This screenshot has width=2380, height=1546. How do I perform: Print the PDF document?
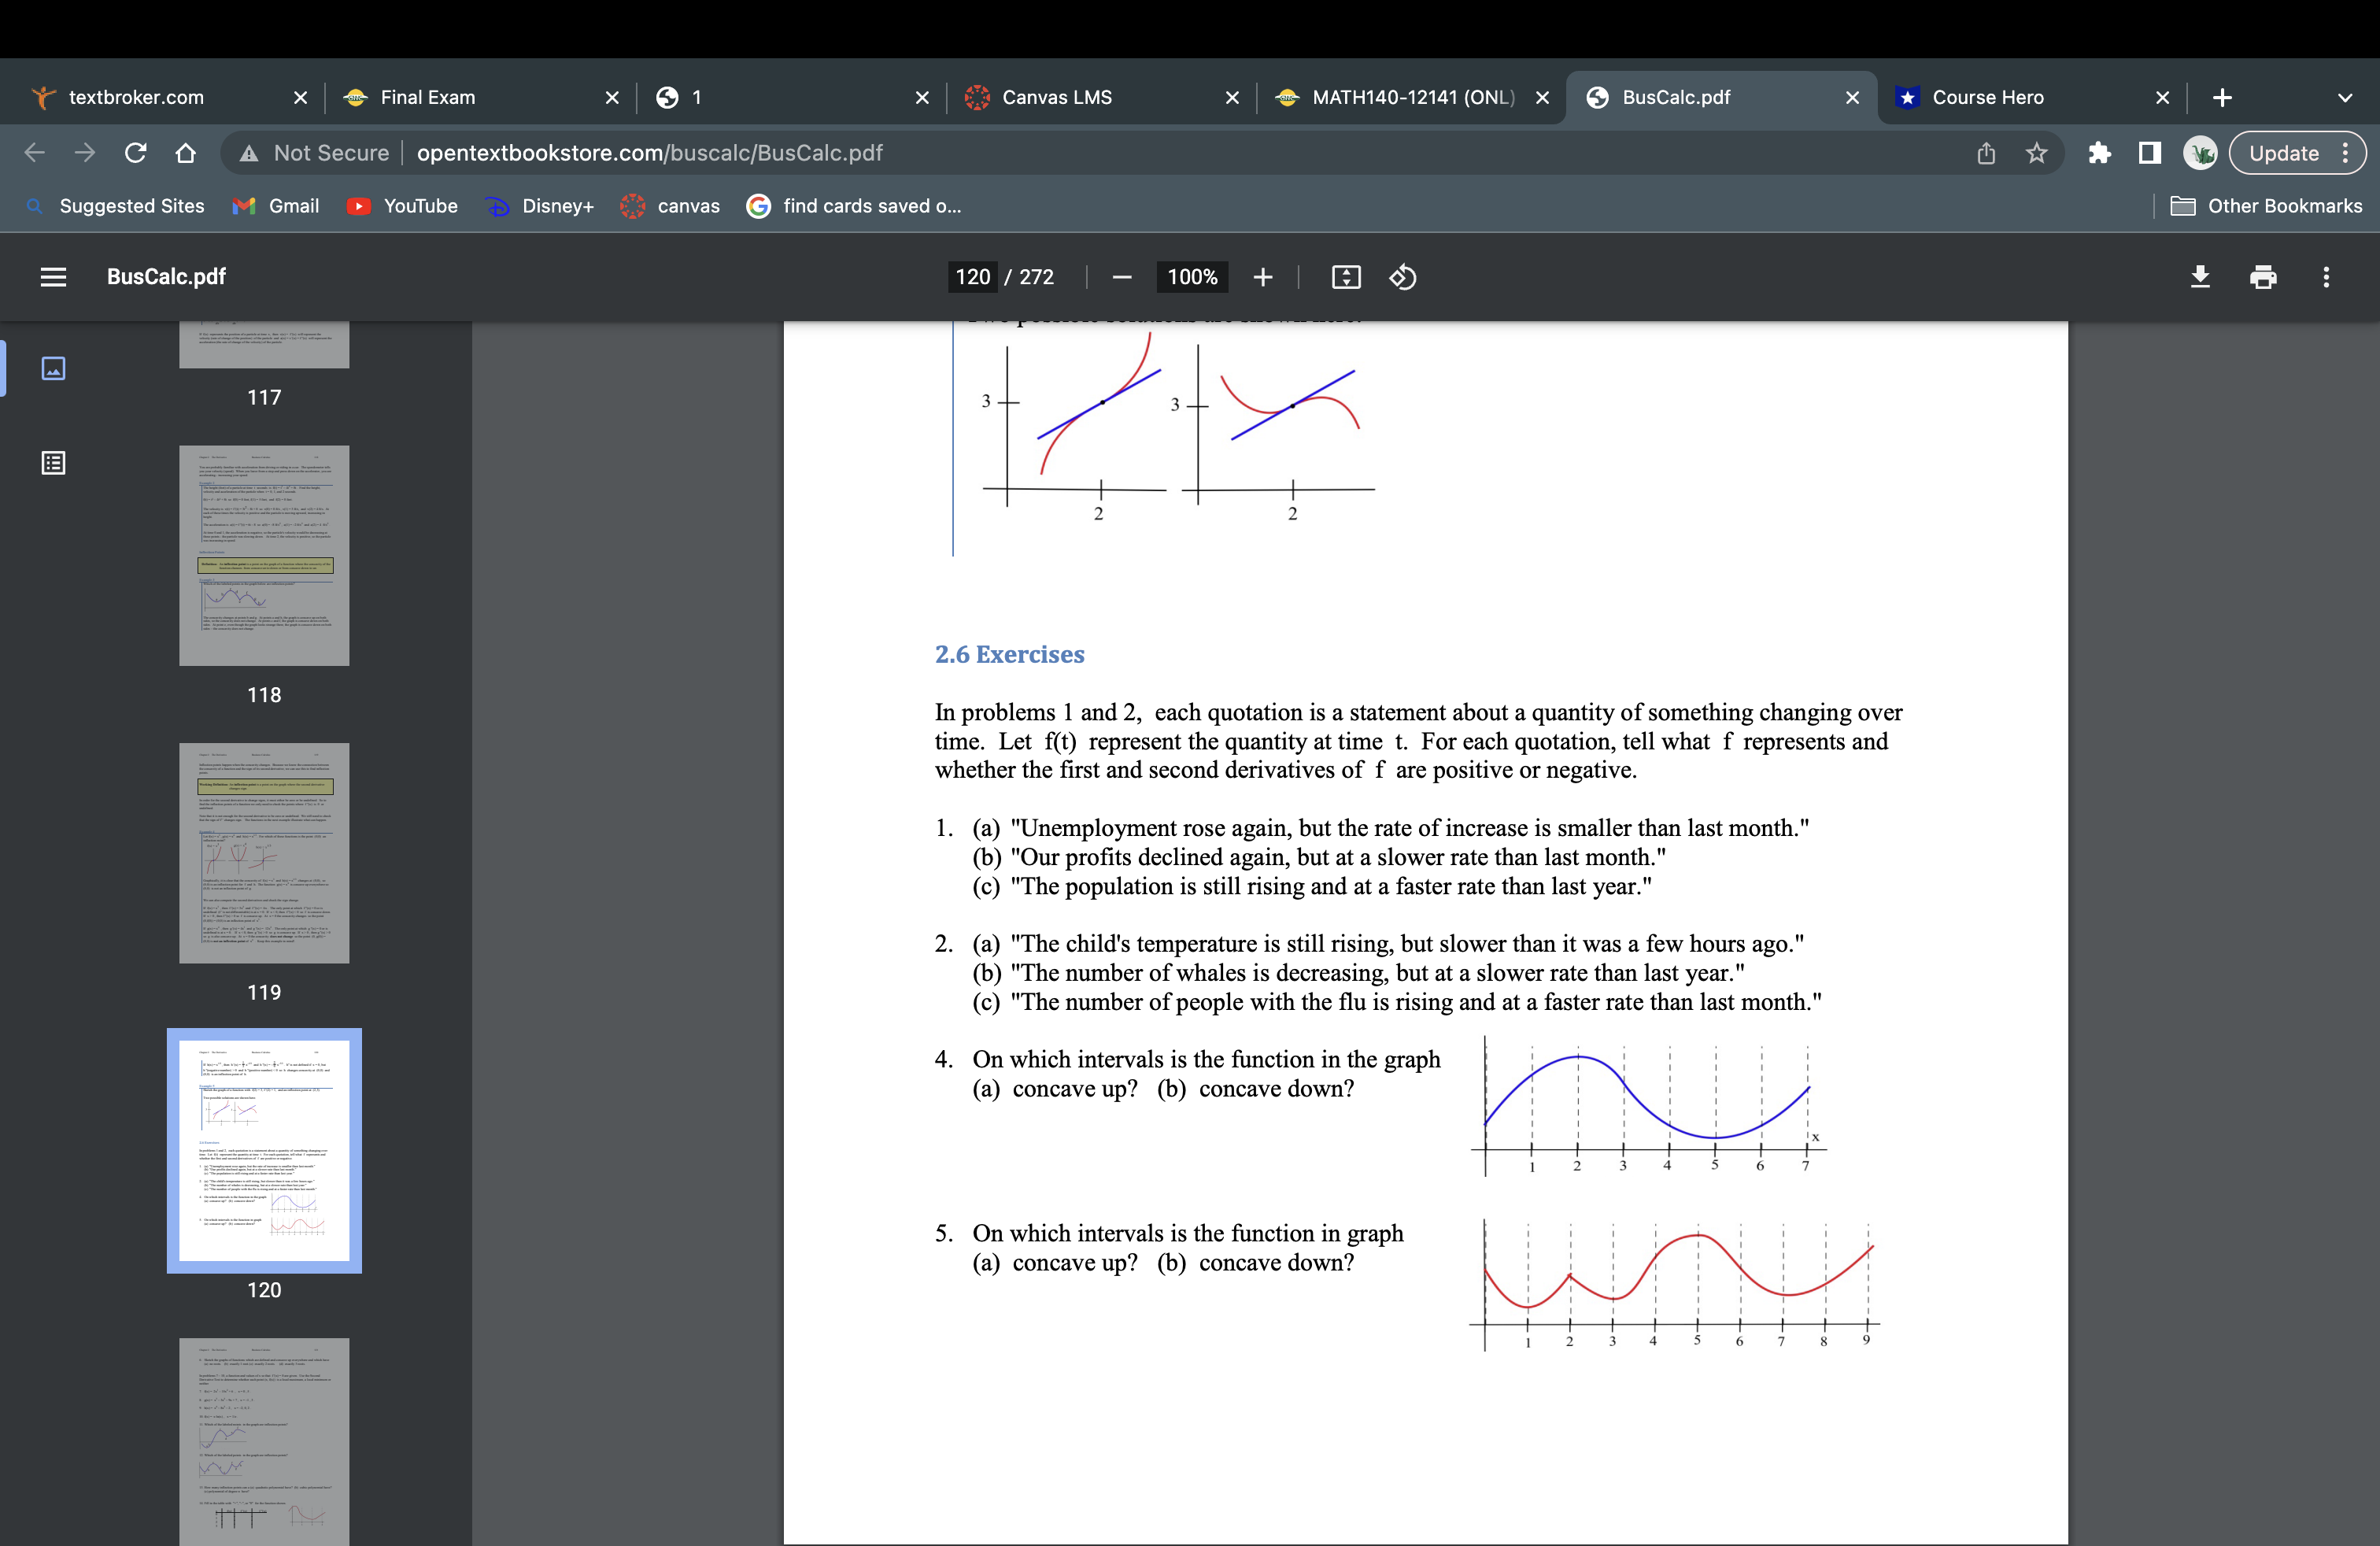[2264, 277]
